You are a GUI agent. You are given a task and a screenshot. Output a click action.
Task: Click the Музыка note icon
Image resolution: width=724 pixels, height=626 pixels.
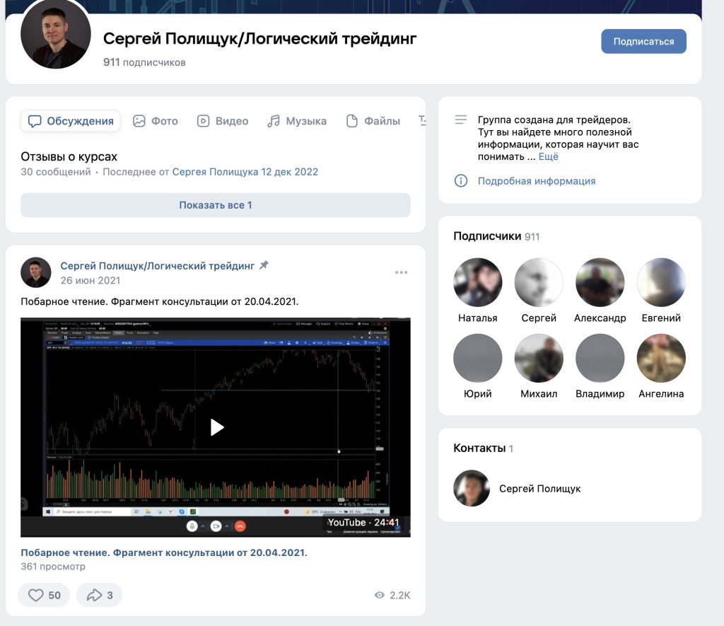pyautogui.click(x=274, y=121)
